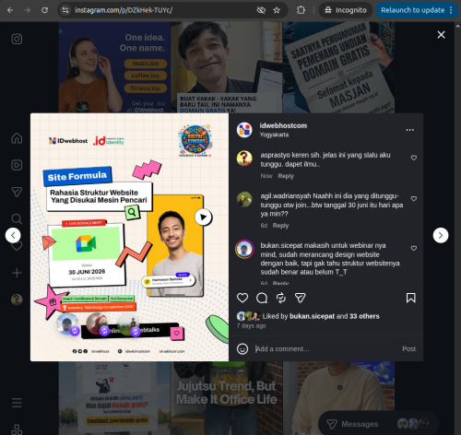
Task: Open the browser extensions puzzle icon
Action: pyautogui.click(x=301, y=10)
